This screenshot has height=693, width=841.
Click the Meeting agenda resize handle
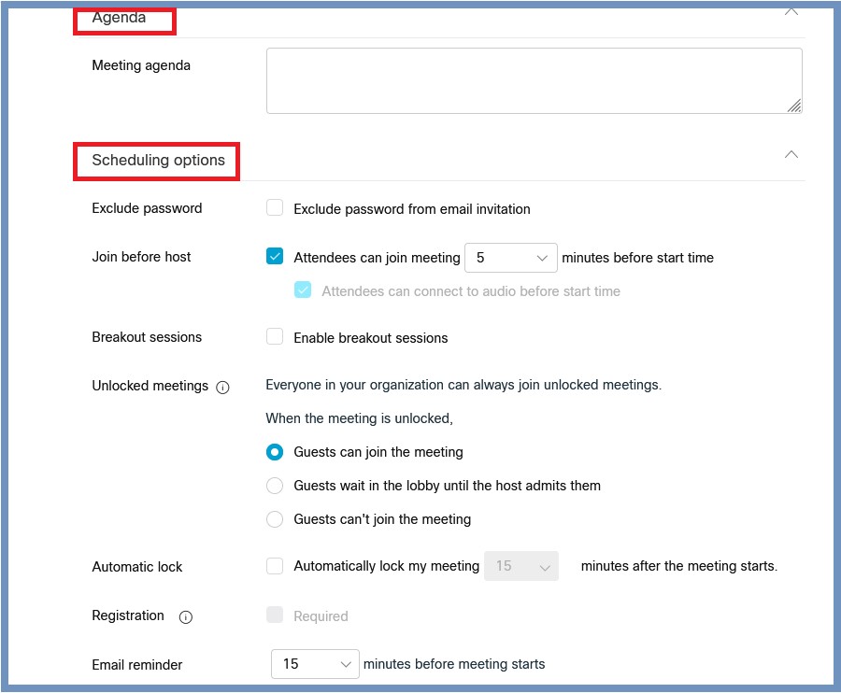click(793, 106)
